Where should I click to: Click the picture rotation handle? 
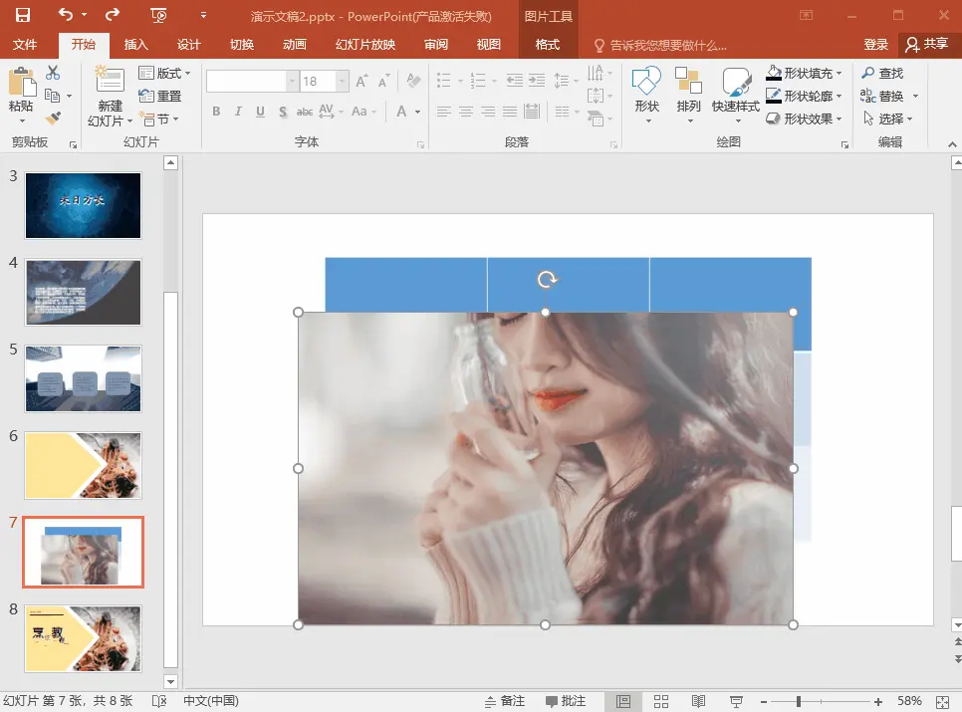[546, 280]
